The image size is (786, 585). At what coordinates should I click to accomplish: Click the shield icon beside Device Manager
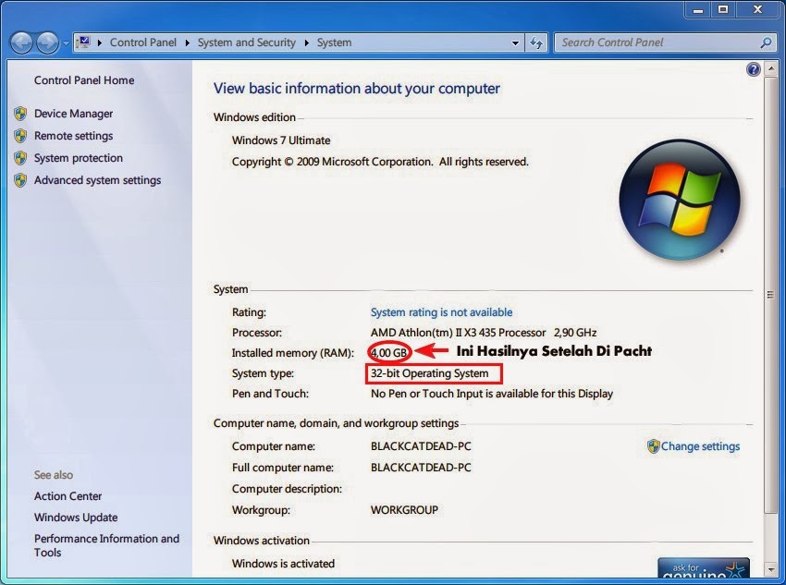tap(20, 114)
